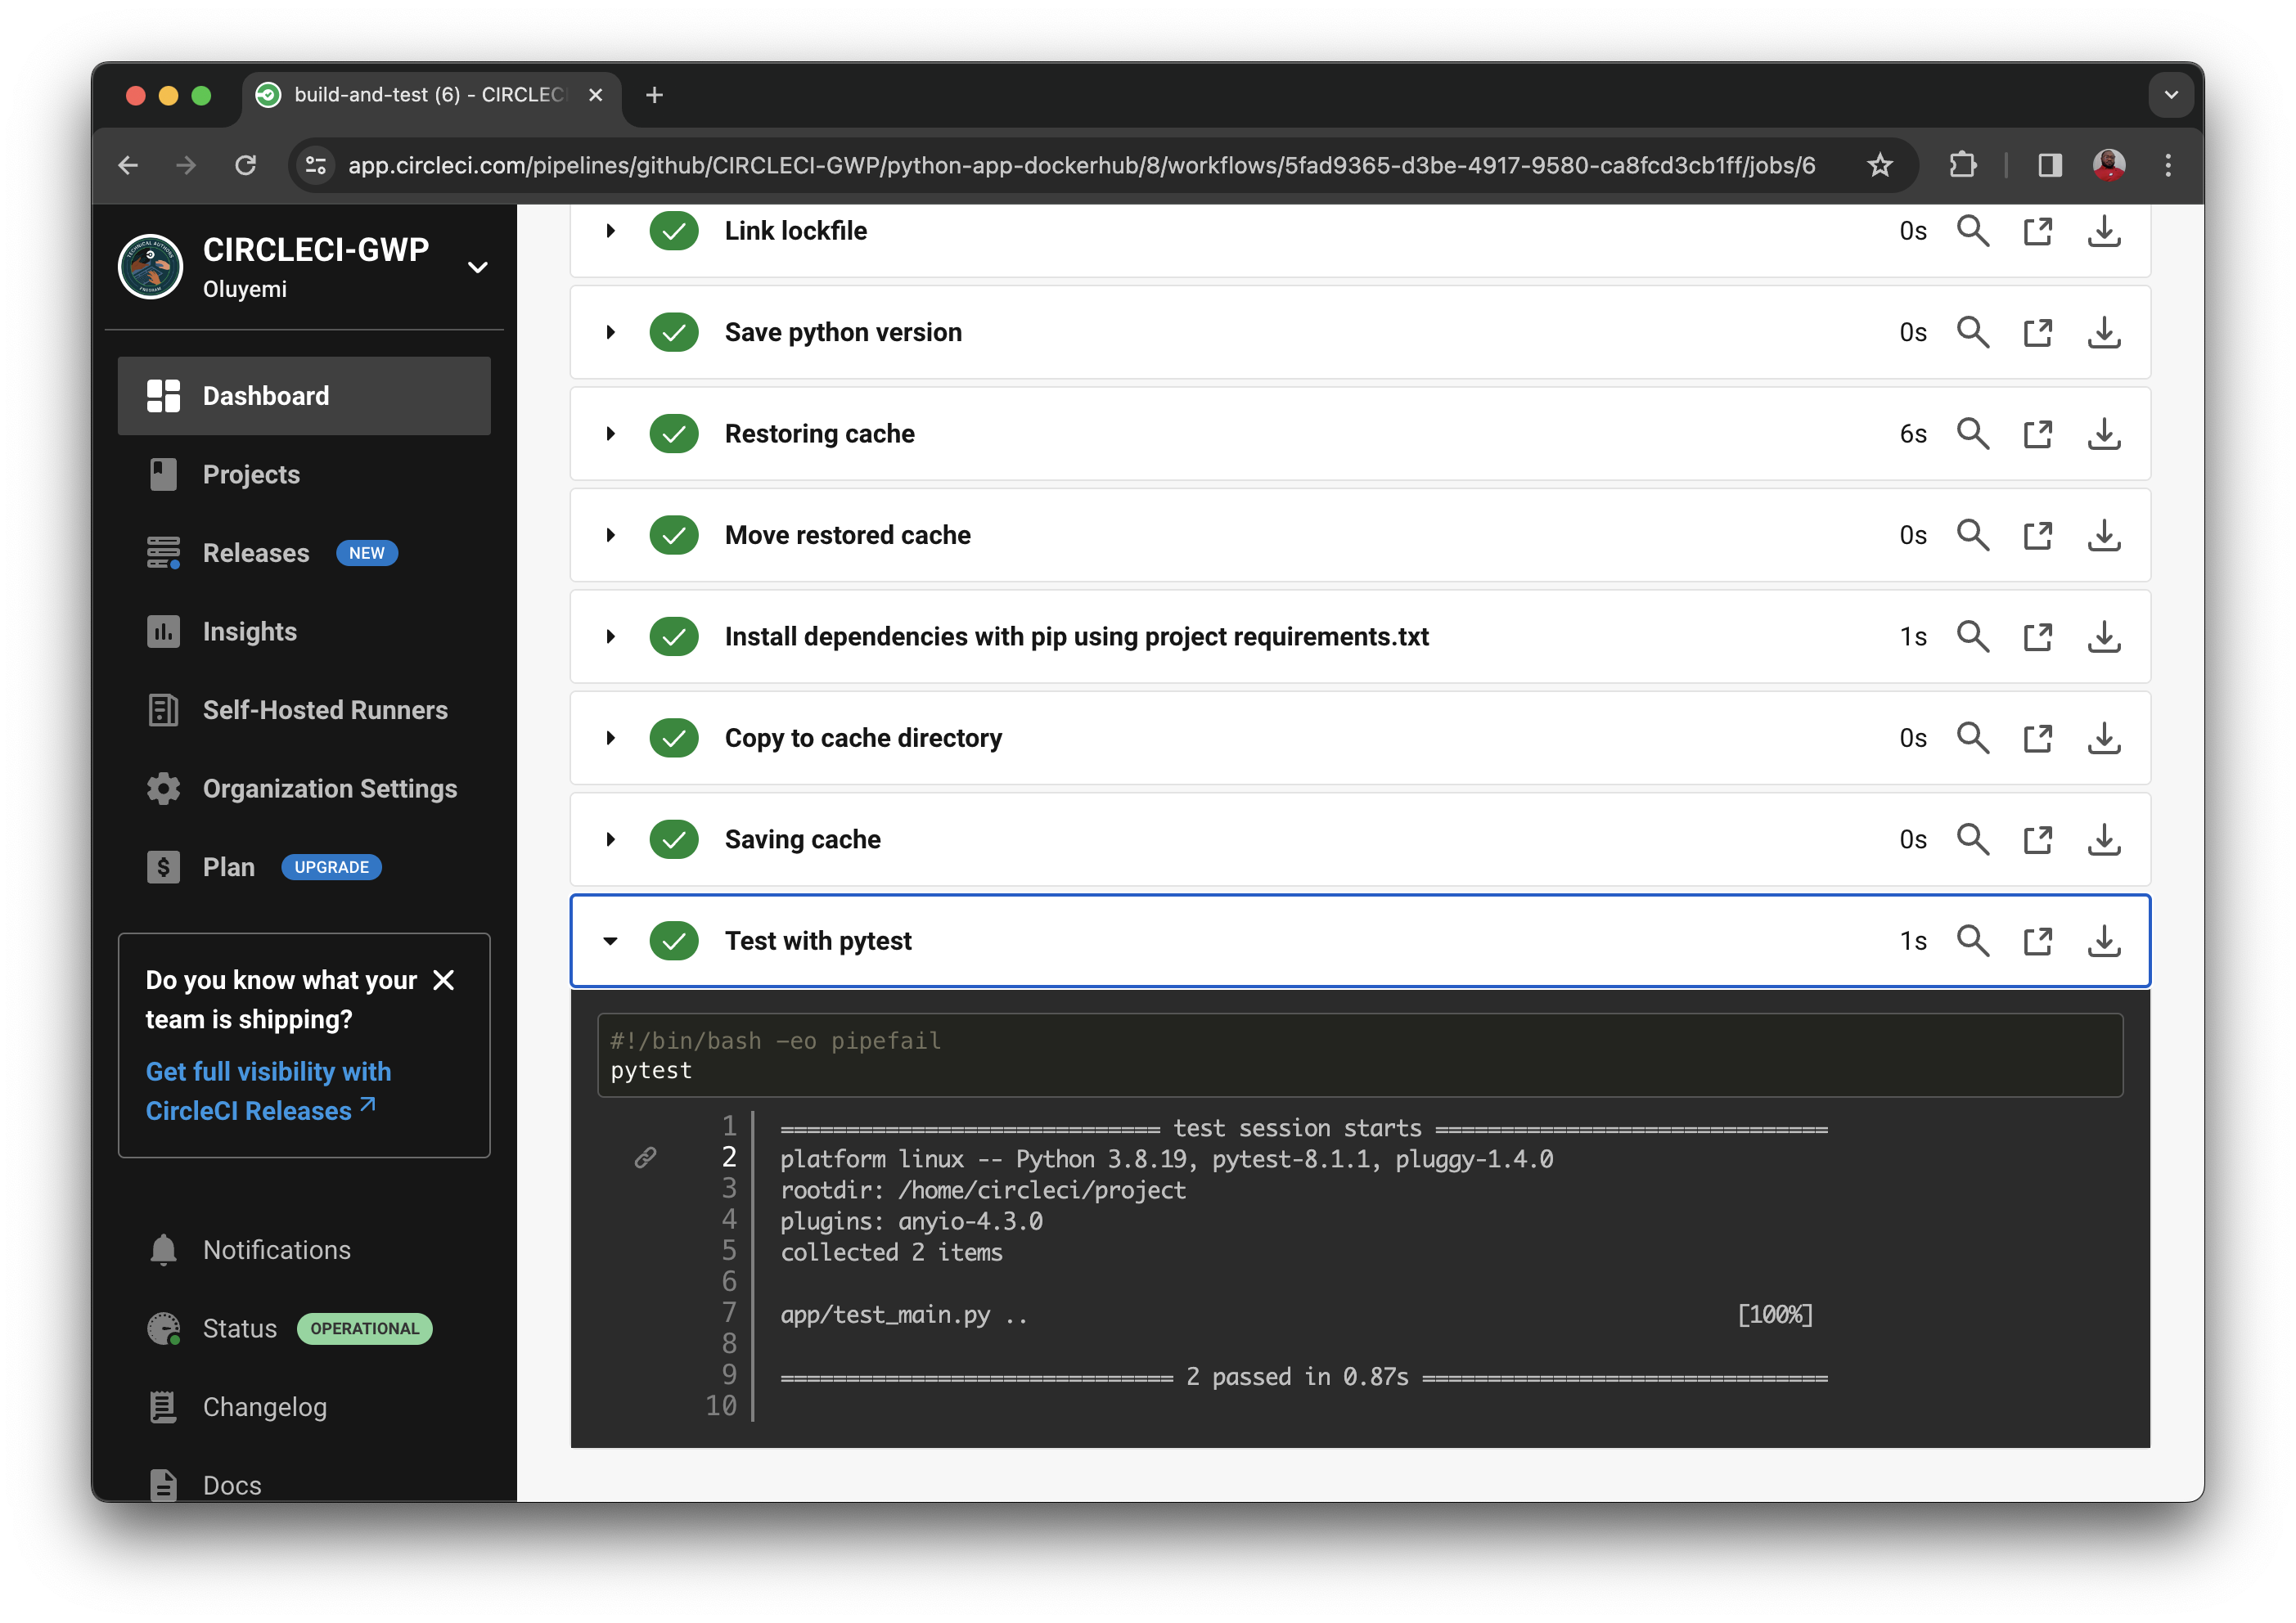Click the address bar URL
2296x1623 pixels.
(1080, 165)
